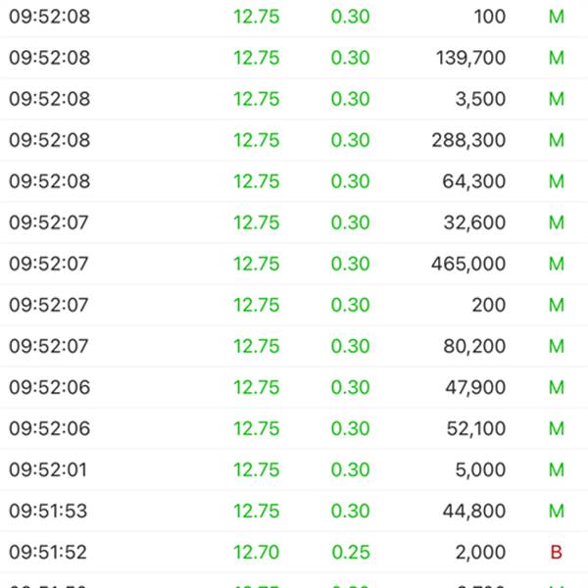This screenshot has height=588, width=588.
Task: Select the 47,900 volume trade
Action: [294, 387]
